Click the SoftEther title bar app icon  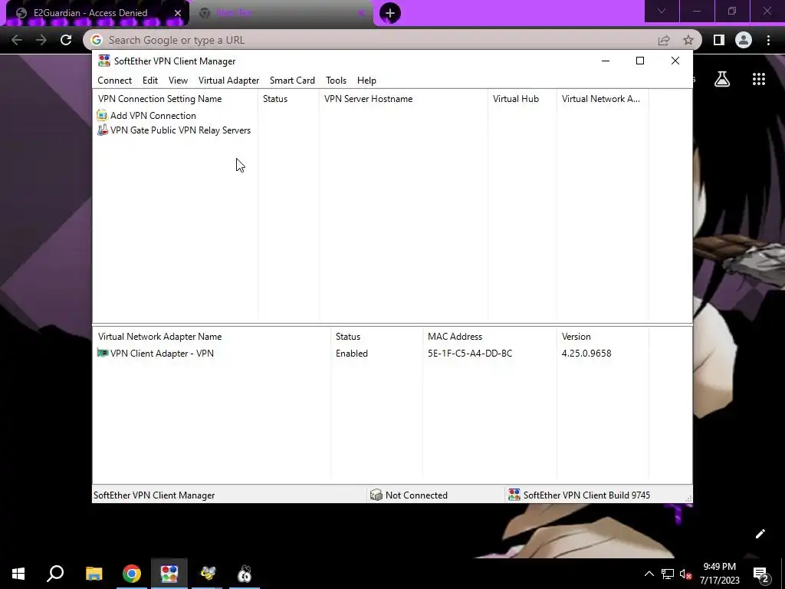pyautogui.click(x=104, y=61)
